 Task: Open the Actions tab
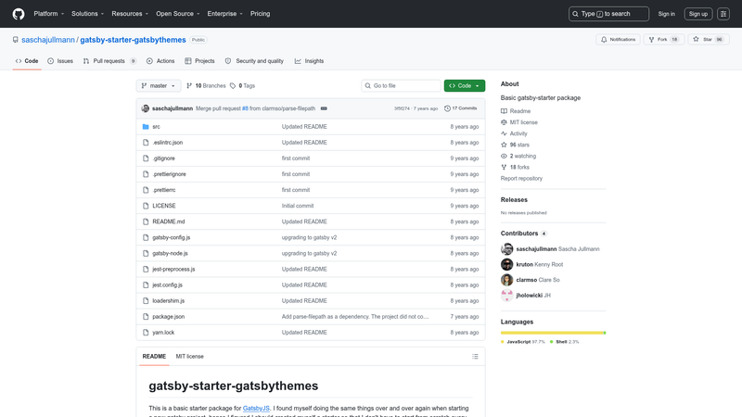click(x=160, y=61)
